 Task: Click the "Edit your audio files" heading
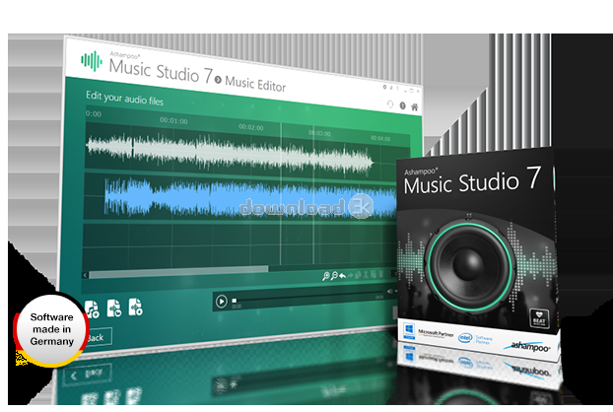pos(124,99)
